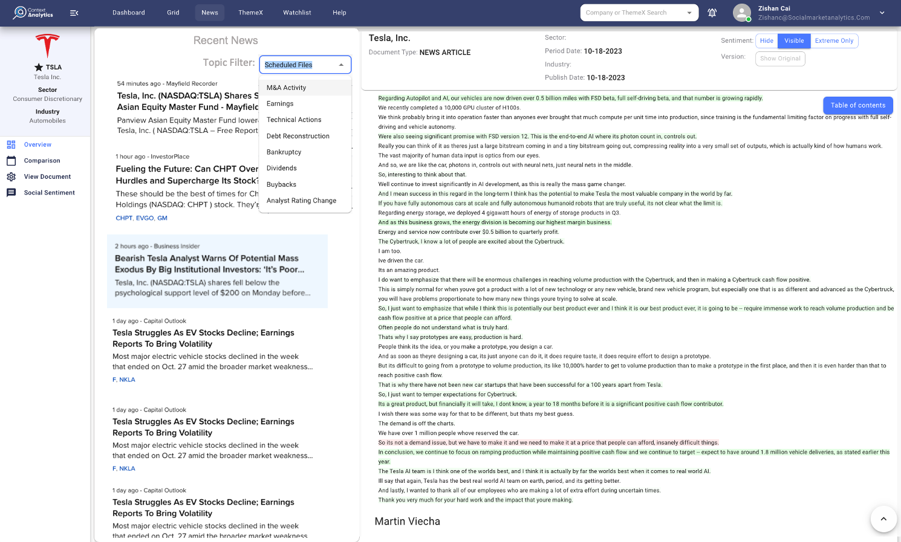
Task: Open the notifications bell
Action: (x=712, y=13)
